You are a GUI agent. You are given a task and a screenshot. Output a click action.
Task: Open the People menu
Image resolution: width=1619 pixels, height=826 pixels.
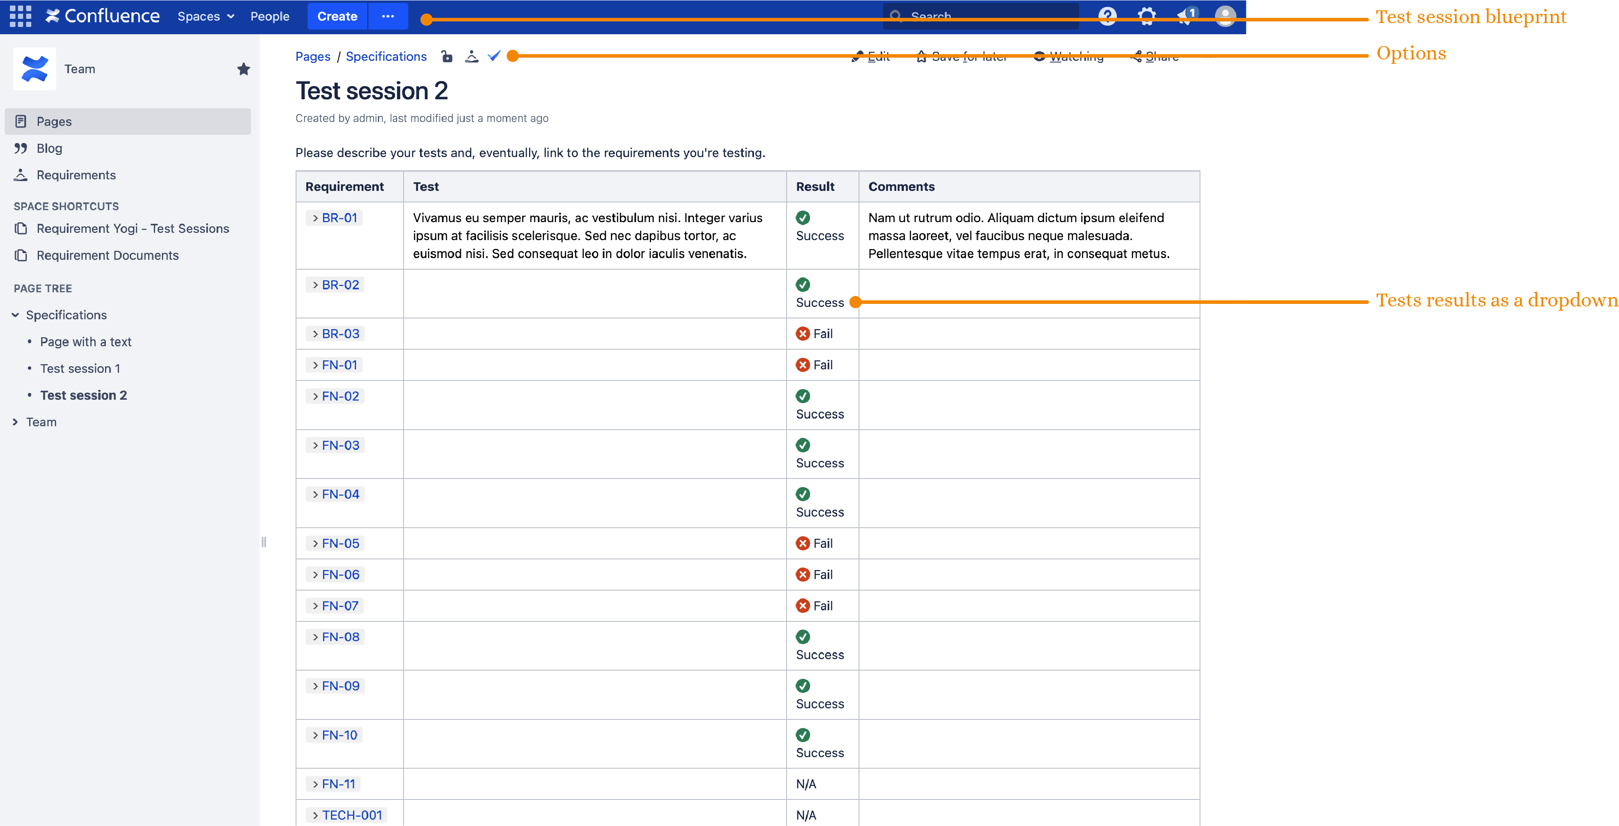point(269,16)
